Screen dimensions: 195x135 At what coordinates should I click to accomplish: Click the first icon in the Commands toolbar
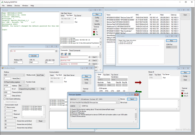62,54
